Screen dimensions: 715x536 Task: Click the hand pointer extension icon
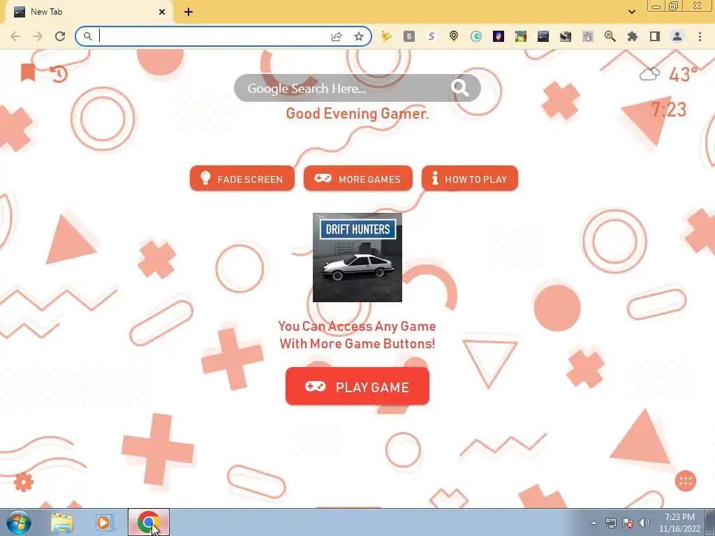point(588,36)
